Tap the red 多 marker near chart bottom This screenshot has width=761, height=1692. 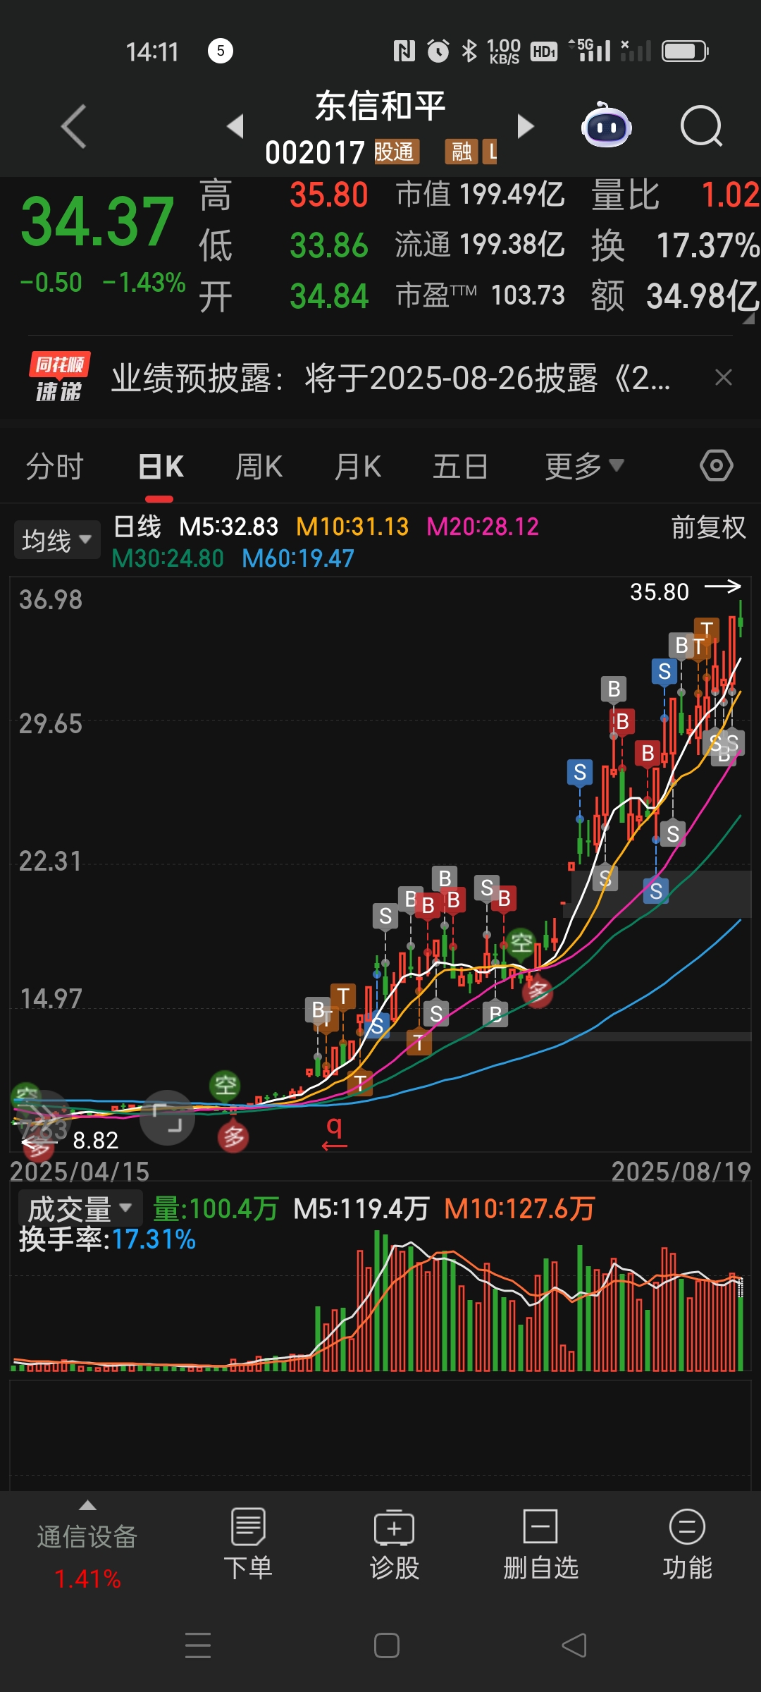(233, 1136)
